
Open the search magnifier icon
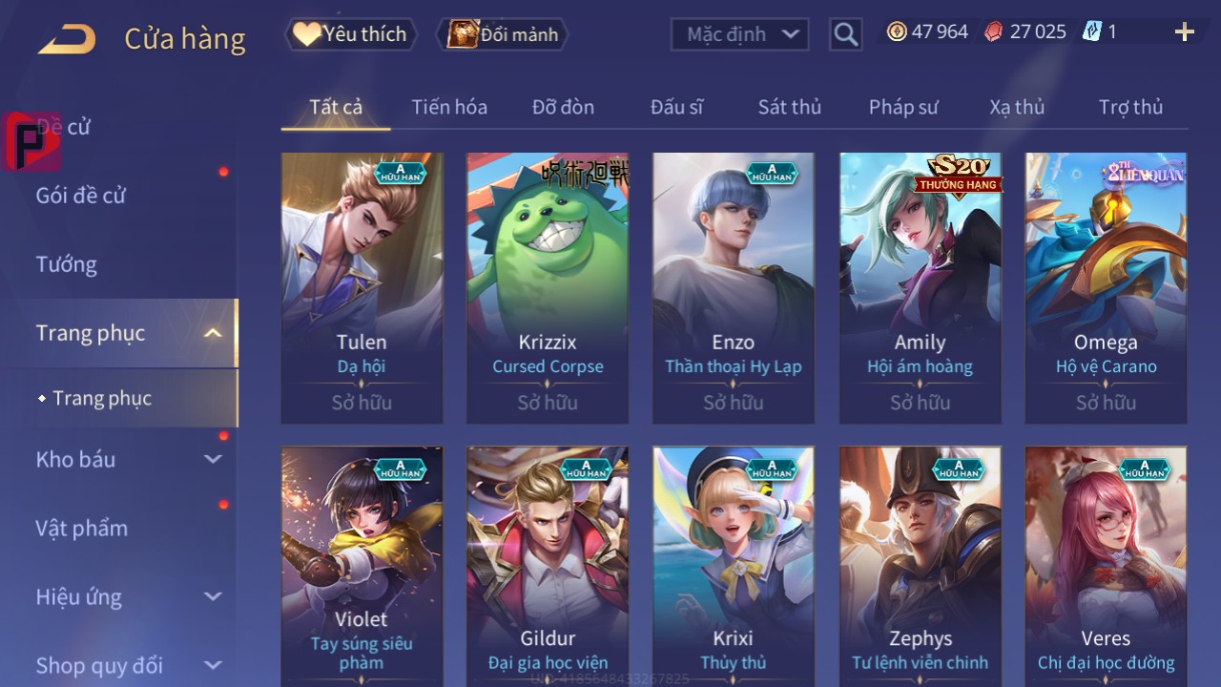tap(845, 34)
